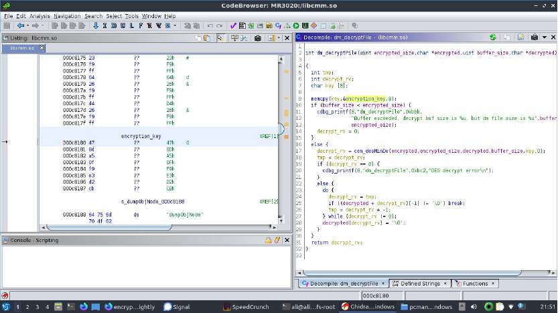Click the encryption_key reference in memcpy
This screenshot has width=558, height=313.
[x=365, y=99]
